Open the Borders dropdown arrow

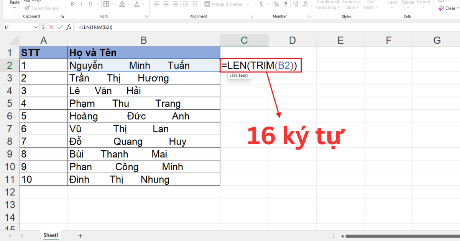pyautogui.click(x=113, y=4)
